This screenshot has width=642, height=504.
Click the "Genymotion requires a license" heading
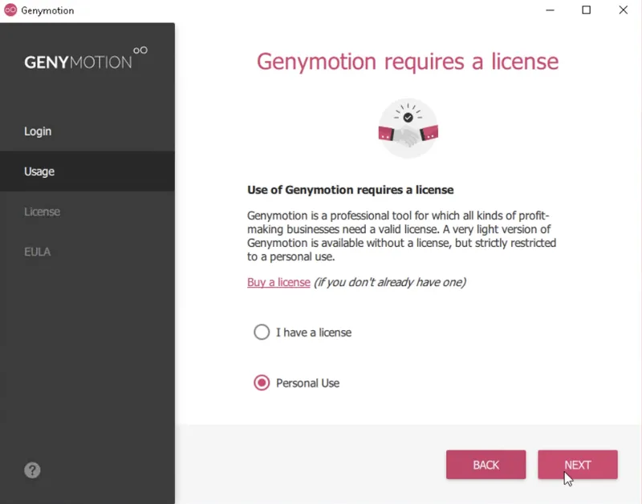[x=408, y=62]
